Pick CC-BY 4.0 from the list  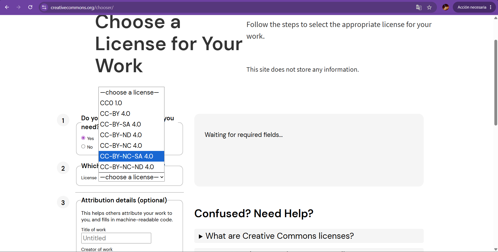click(131, 114)
